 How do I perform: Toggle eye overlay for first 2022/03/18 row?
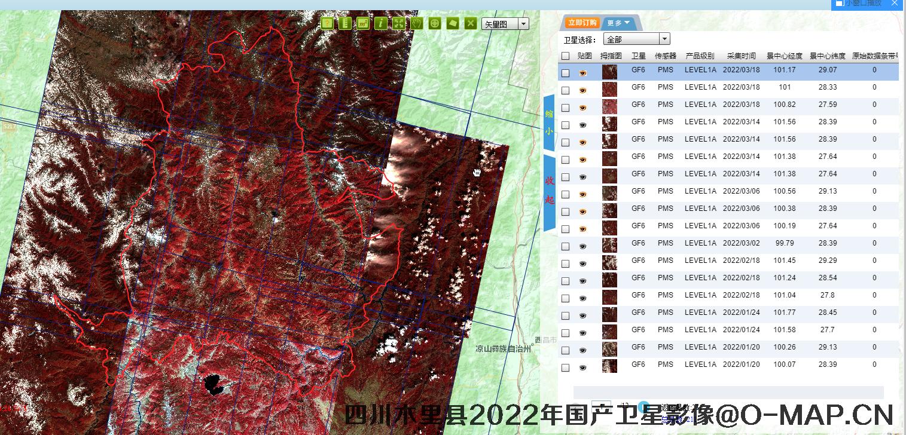[x=583, y=73]
